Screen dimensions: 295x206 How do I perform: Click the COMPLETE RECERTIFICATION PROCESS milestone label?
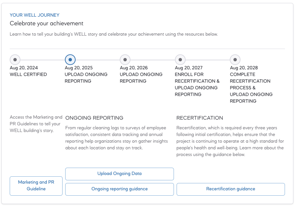(251, 88)
